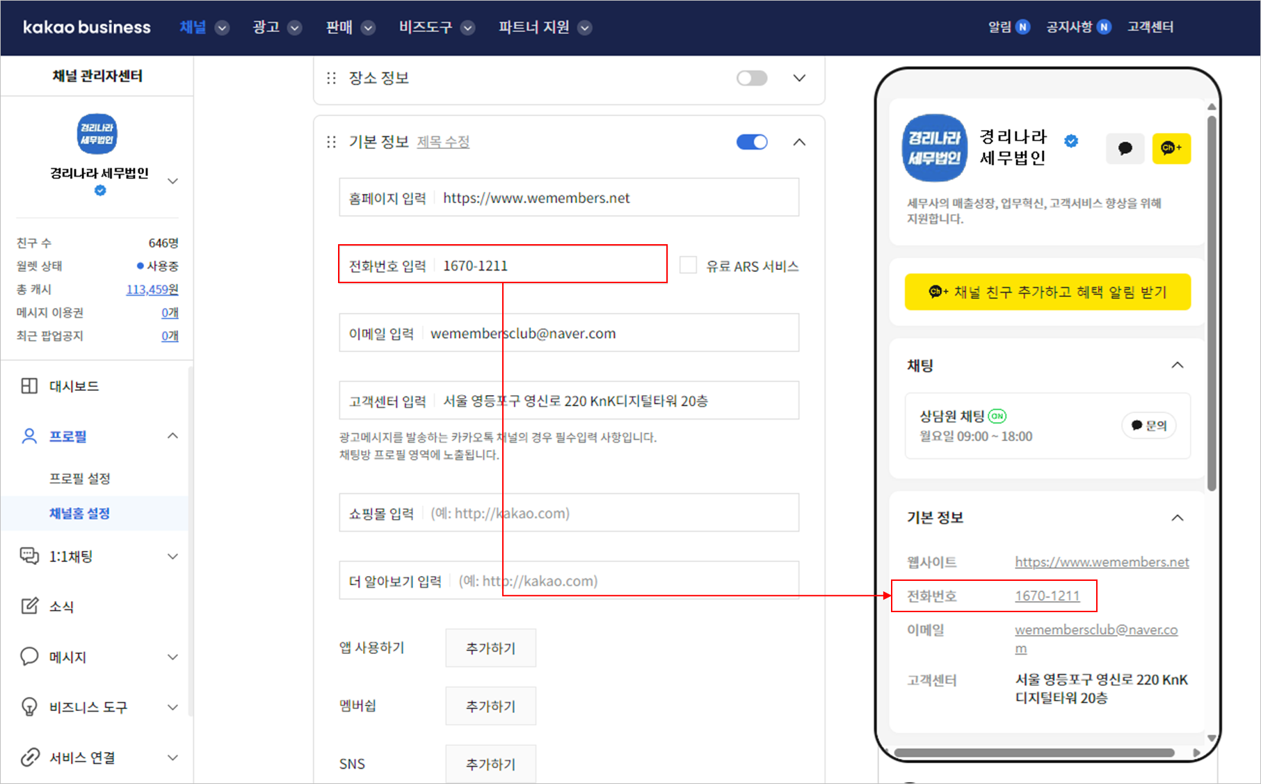
Task: Expand the 1:1채팅 sidebar chevron
Action: tap(173, 556)
